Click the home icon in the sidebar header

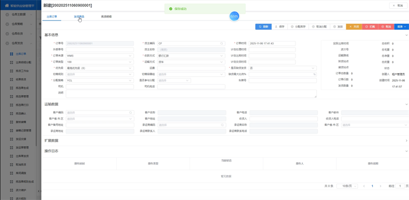point(7,5)
